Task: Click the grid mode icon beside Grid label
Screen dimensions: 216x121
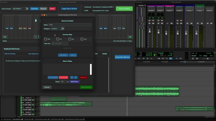Action: click(x=196, y=53)
